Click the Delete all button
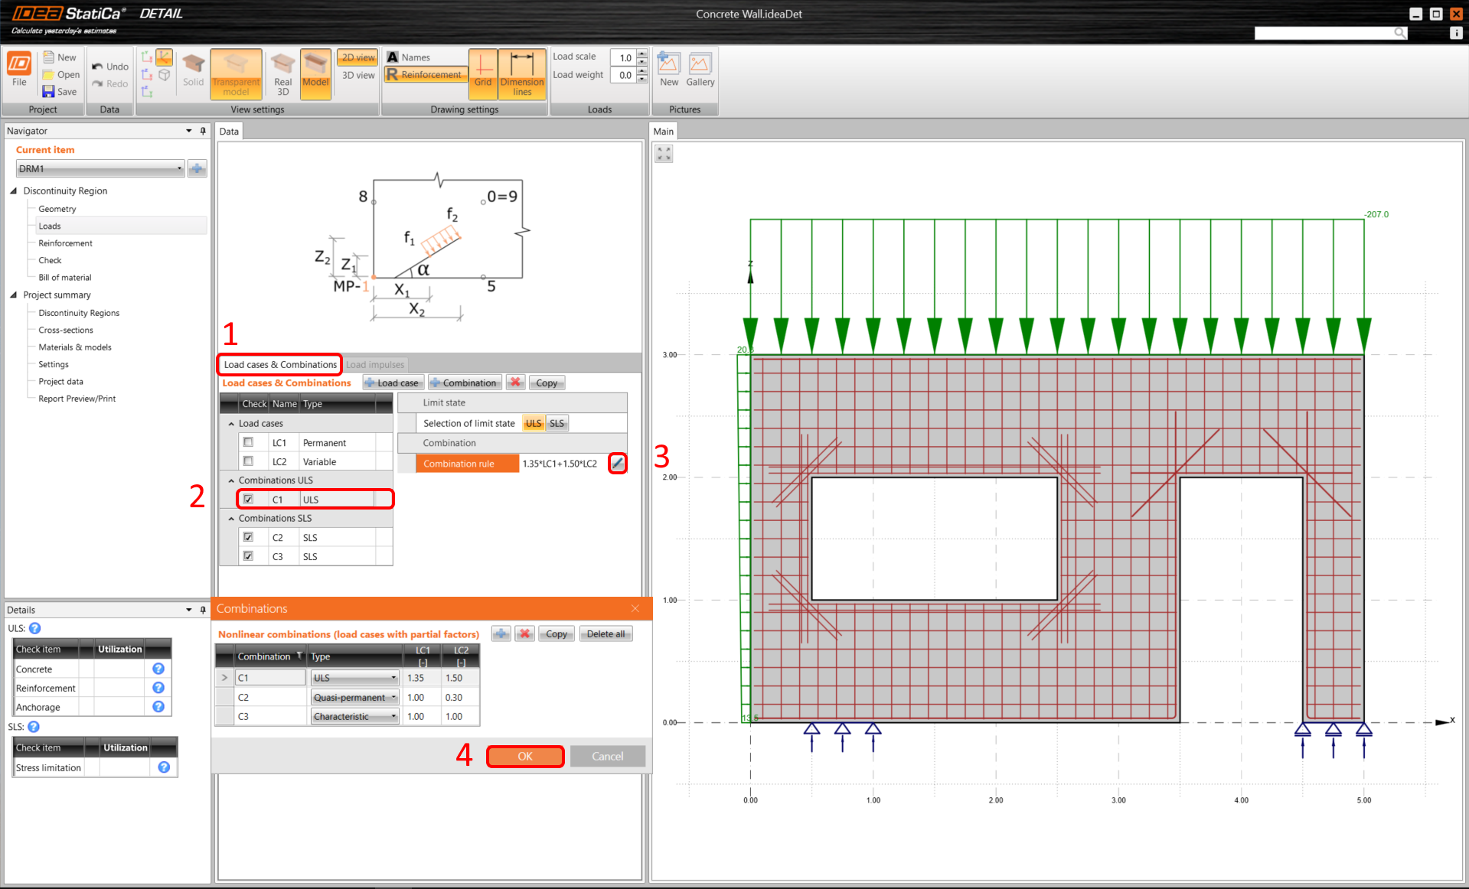The height and width of the screenshot is (889, 1469). (606, 634)
